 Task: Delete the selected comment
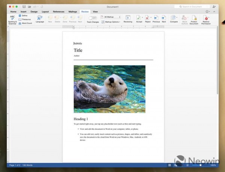point(57,19)
